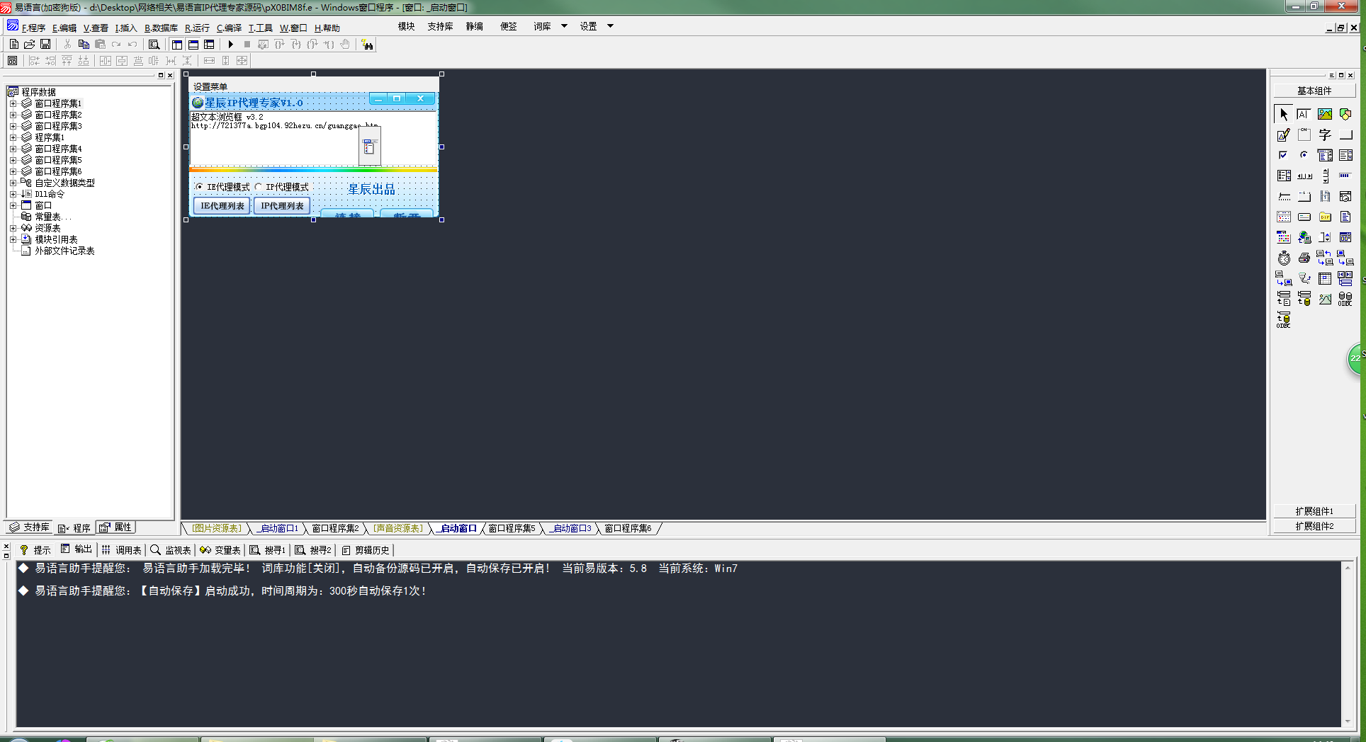Click the 模块 toolbar button
Image resolution: width=1366 pixels, height=742 pixels.
pos(406,26)
